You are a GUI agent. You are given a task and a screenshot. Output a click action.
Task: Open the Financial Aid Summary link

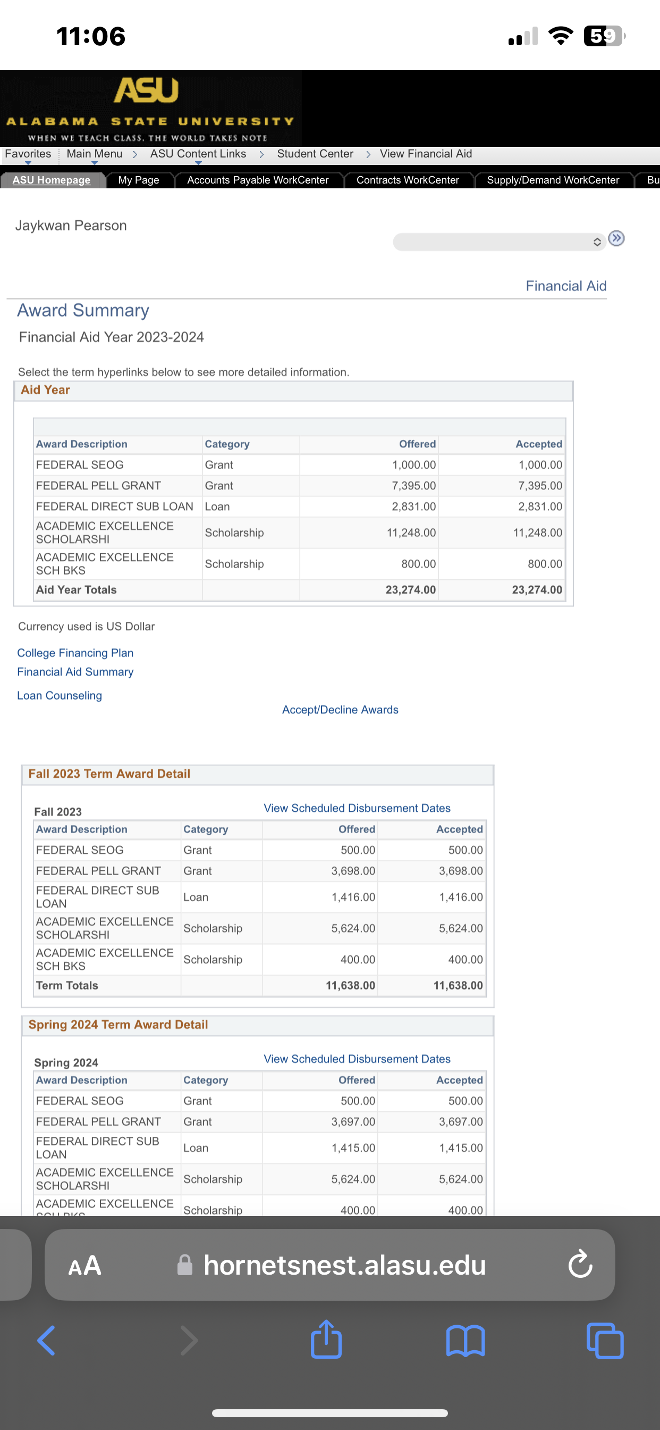[x=75, y=672]
